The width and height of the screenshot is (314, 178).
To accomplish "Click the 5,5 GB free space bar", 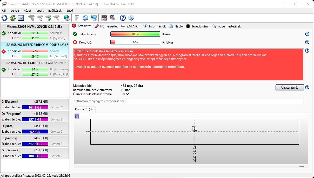I will [35, 132].
